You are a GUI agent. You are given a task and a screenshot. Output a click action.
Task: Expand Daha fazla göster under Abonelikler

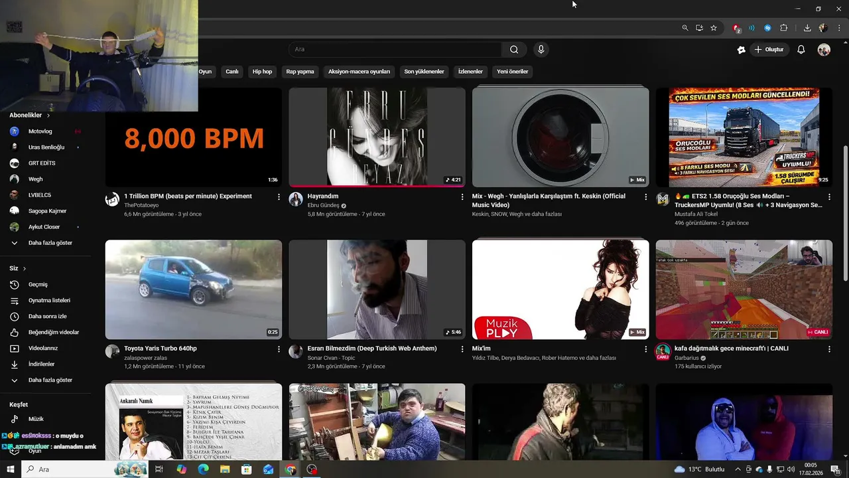click(x=52, y=243)
